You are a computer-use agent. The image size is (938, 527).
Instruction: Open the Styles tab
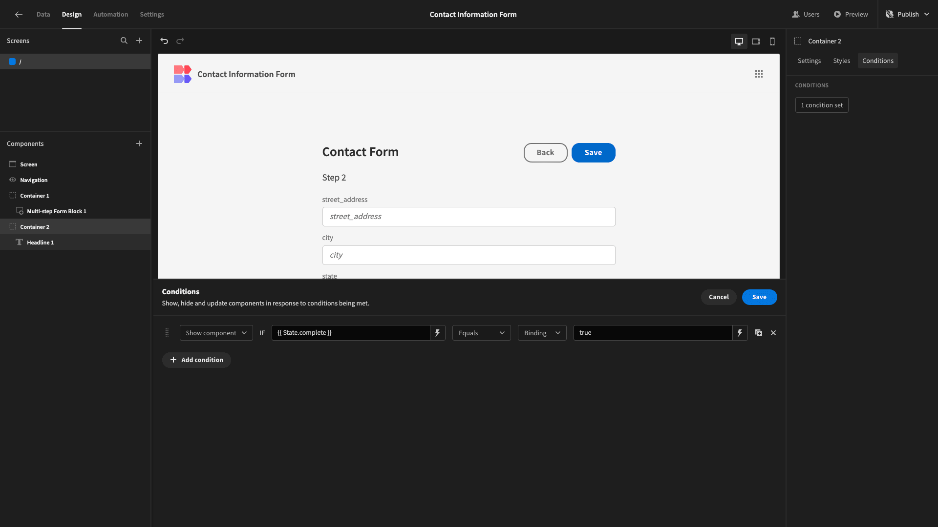coord(841,61)
